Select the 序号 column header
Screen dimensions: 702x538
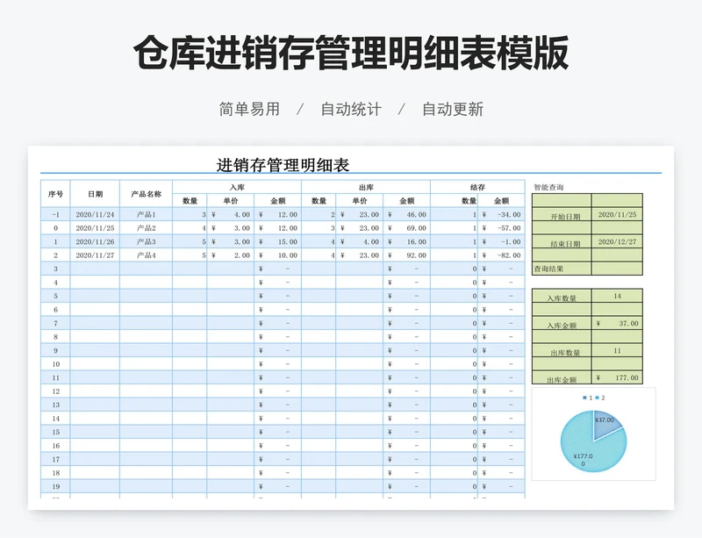[x=55, y=194]
